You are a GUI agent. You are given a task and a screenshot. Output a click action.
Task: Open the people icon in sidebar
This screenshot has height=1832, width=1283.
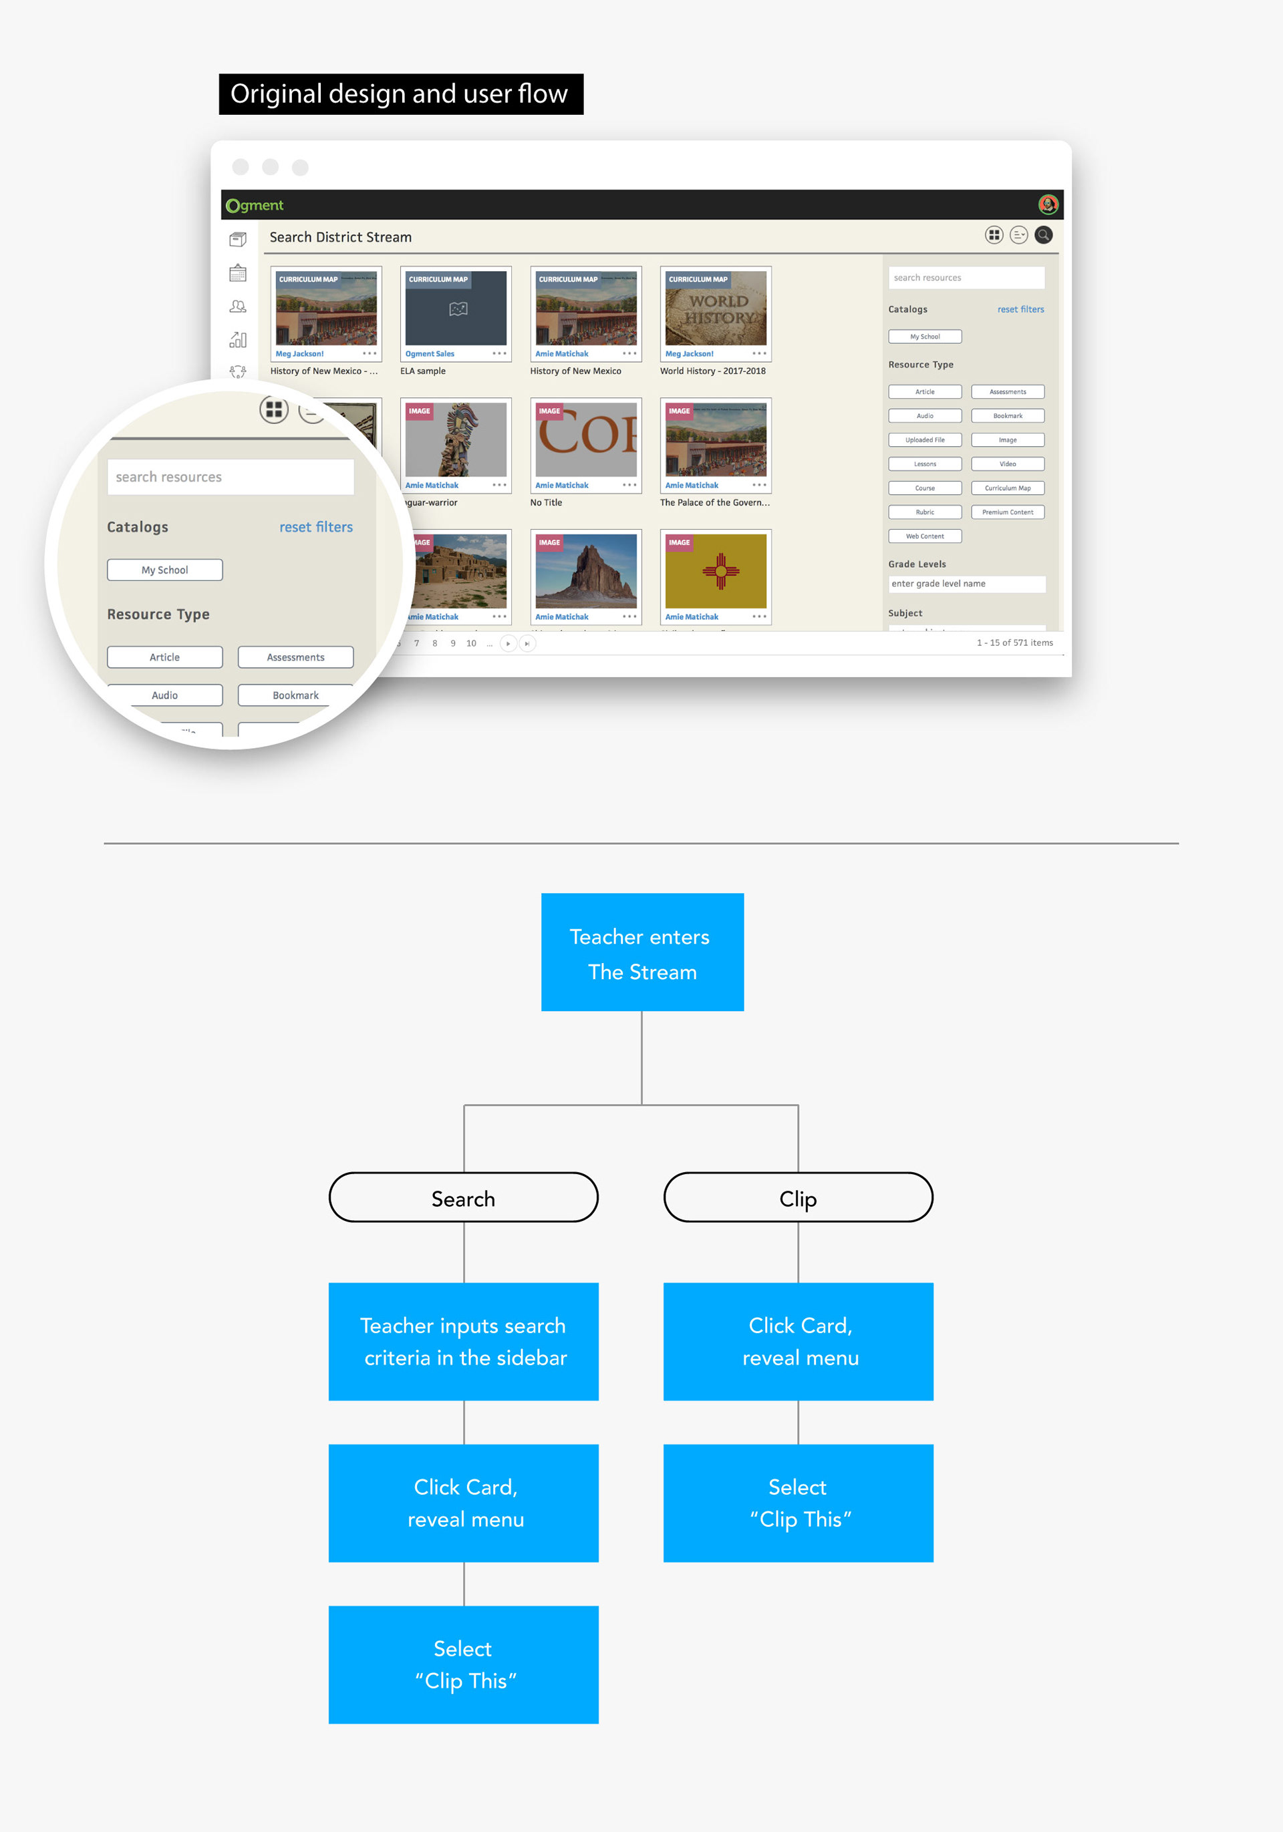238,307
